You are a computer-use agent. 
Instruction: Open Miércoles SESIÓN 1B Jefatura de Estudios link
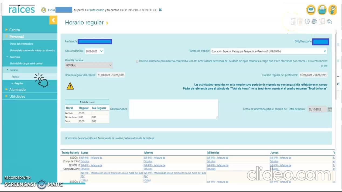(217, 167)
